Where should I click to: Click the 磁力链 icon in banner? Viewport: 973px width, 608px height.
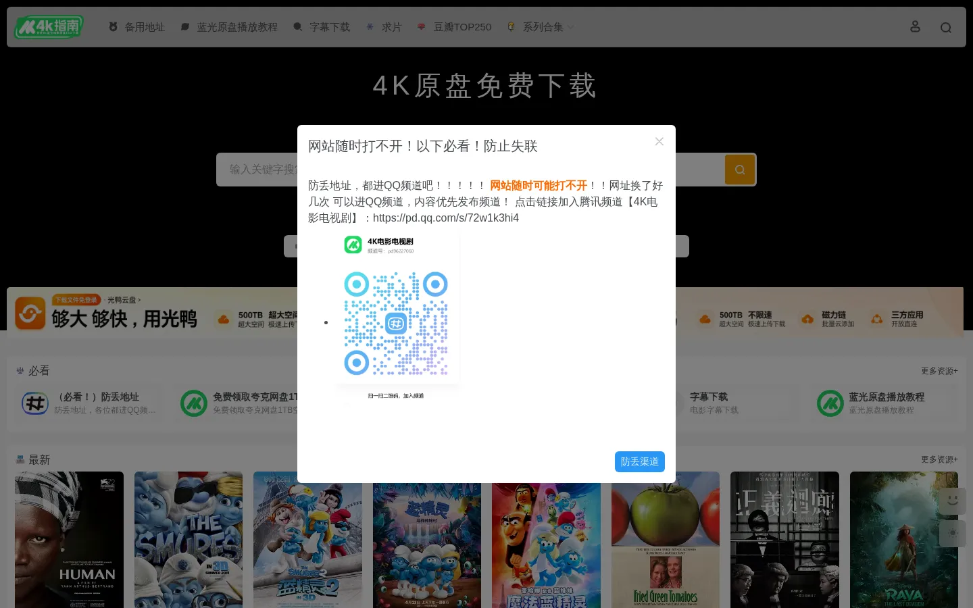[807, 319]
